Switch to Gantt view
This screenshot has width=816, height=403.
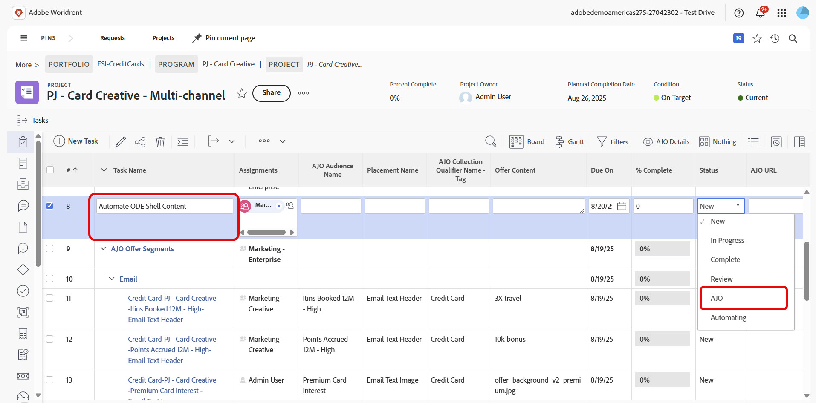(x=569, y=142)
